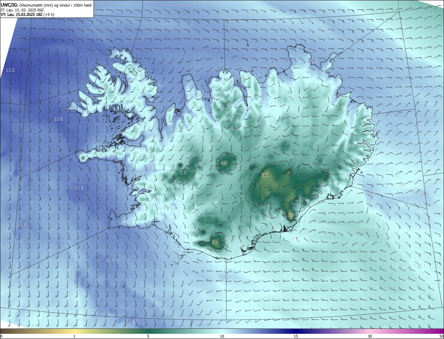The image size is (444, 339).
Task: Click the 5.0 value label over the glacier
Action: [183, 173]
